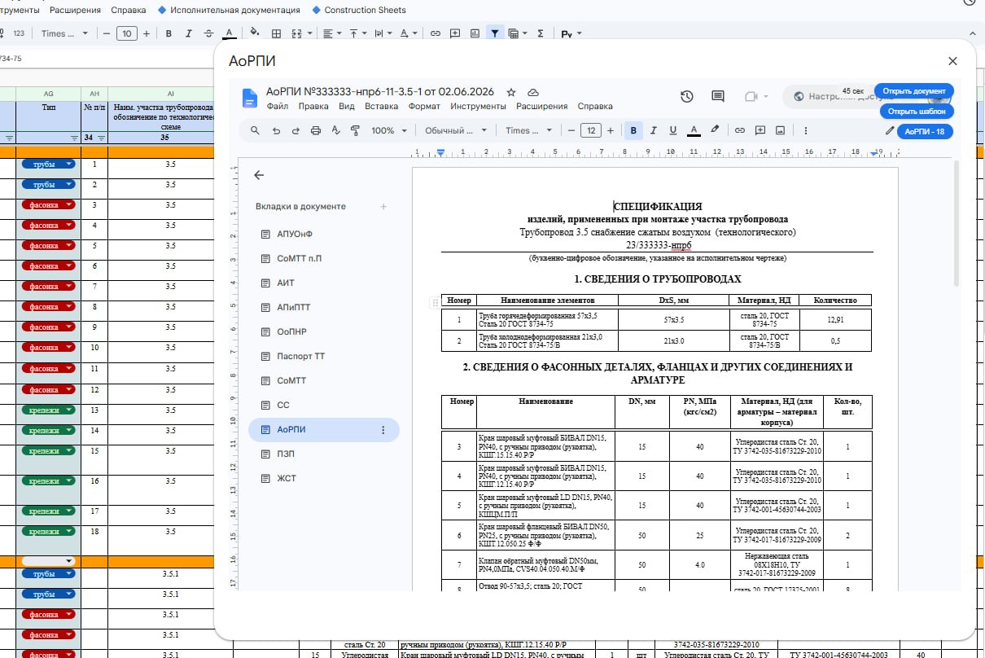
Task: Open the comments history speech-bubble icon
Action: tap(718, 96)
